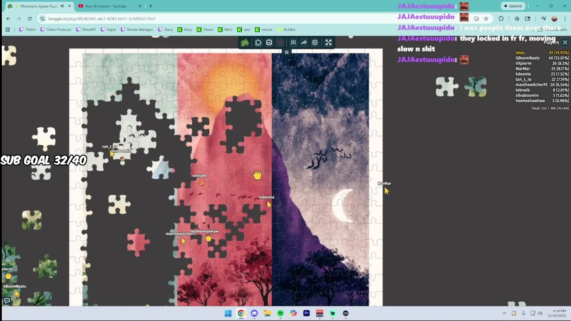Show the puzzle image preview
Viewport: 571px width, 321px height.
click(269, 42)
